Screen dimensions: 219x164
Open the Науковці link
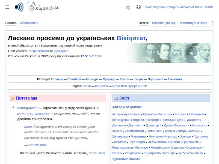click(x=171, y=137)
